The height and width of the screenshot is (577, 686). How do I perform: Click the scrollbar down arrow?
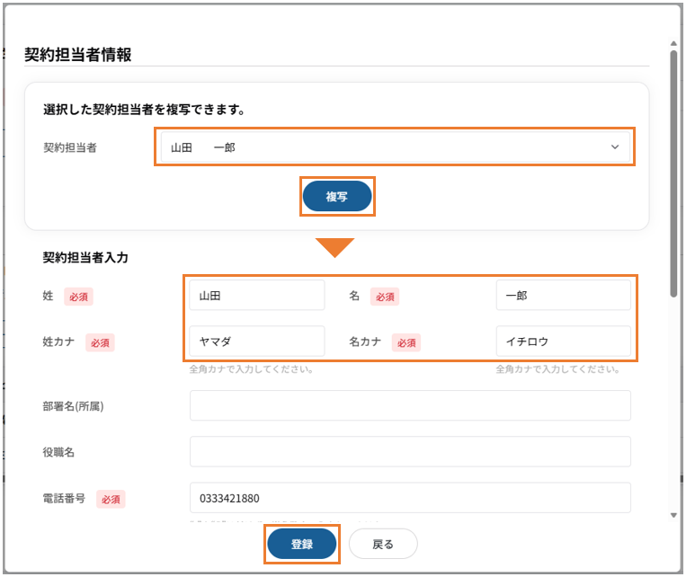click(673, 515)
